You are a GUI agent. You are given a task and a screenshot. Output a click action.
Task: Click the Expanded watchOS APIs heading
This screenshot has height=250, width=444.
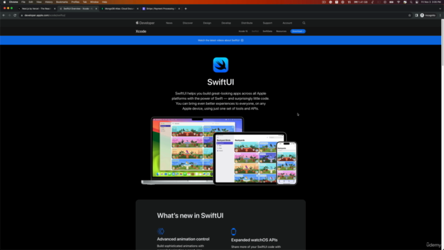click(x=255, y=240)
